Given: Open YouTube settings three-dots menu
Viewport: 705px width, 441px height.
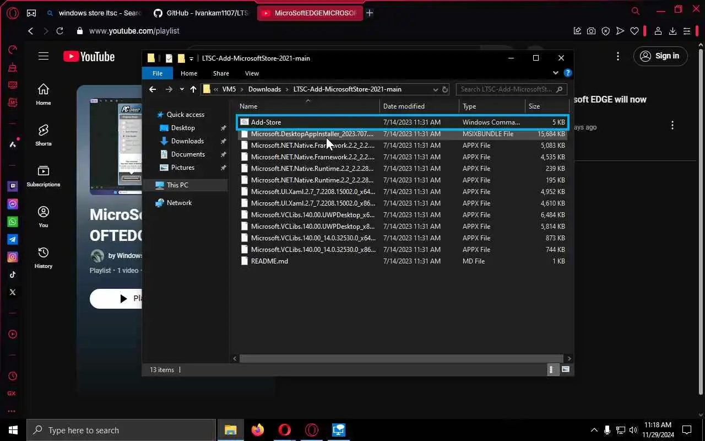Looking at the screenshot, I should (618, 56).
